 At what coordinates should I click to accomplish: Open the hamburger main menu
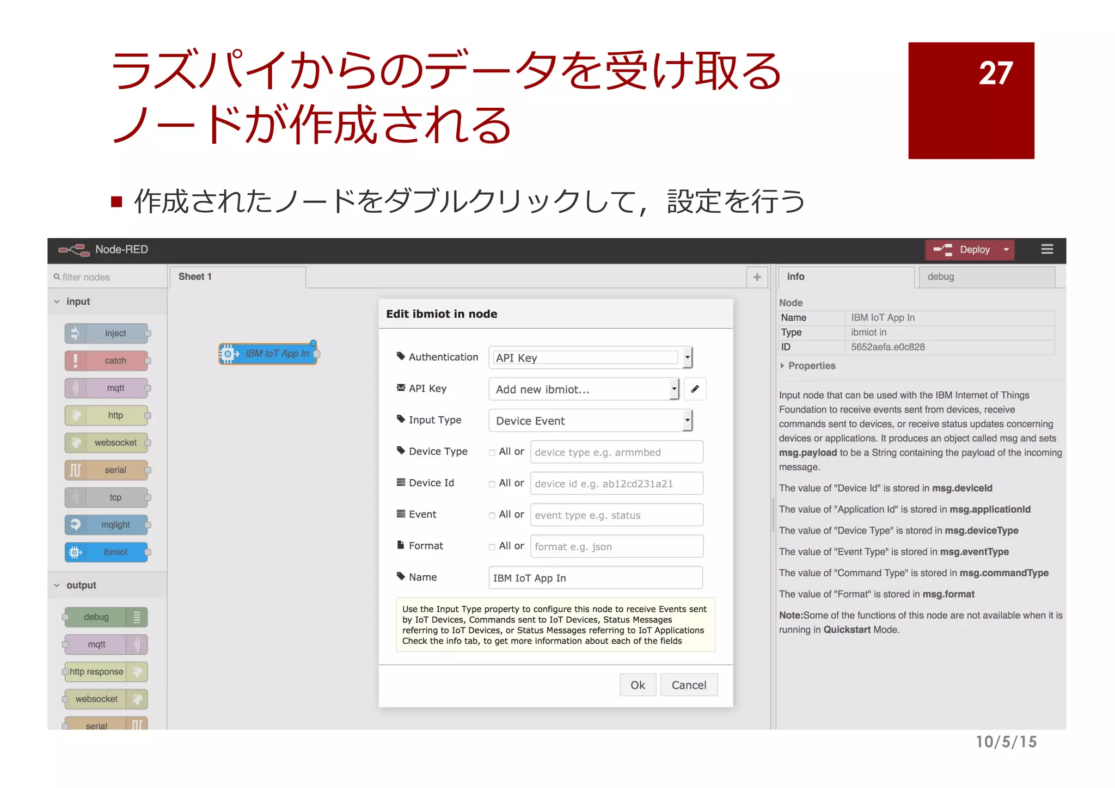1047,249
